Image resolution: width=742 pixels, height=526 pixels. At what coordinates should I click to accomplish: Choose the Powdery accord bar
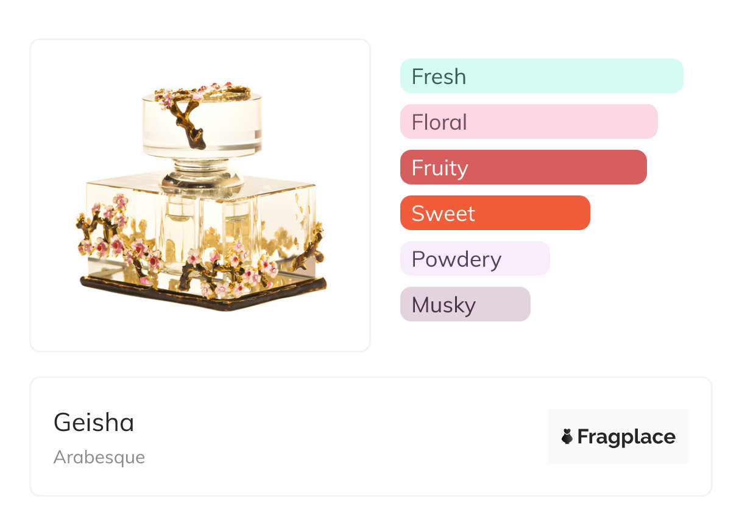click(x=475, y=259)
